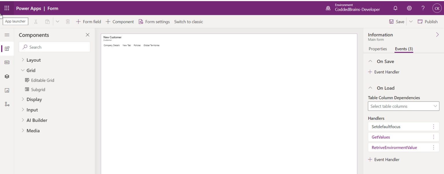The width and height of the screenshot is (444, 174).
Task: Open the Form libraries JS icon
Action: (x=7, y=90)
